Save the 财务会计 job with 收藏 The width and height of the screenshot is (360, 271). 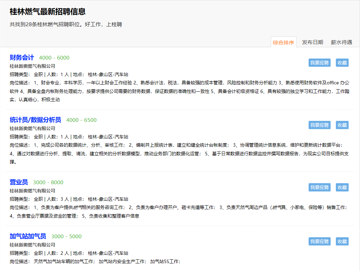342,63
